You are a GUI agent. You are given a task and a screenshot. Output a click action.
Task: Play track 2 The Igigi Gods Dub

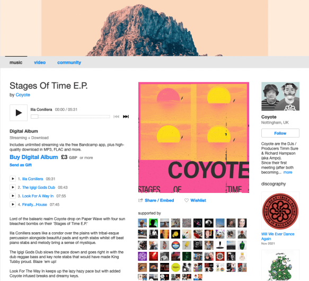[13, 187]
